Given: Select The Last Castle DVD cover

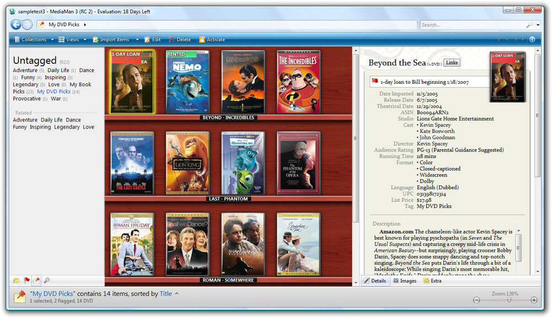Looking at the screenshot, I should (132, 163).
